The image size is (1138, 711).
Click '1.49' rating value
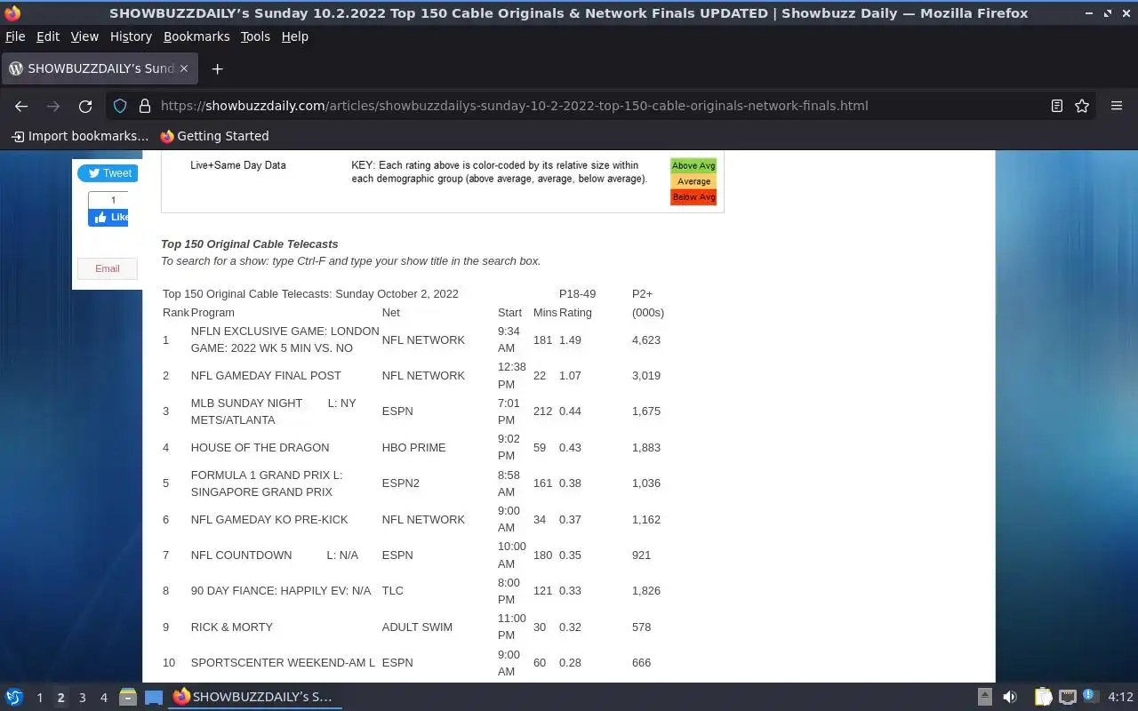(x=570, y=340)
